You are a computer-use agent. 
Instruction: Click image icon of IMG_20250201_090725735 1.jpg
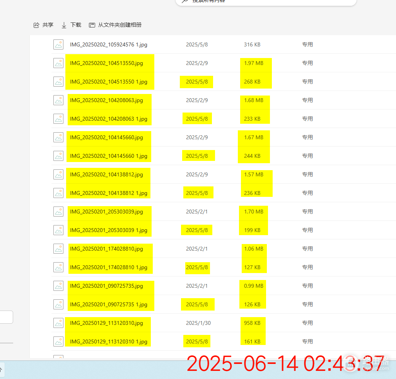(58, 304)
